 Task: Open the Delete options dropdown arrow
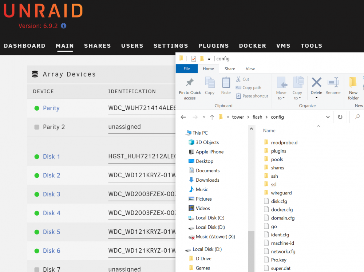(x=316, y=98)
